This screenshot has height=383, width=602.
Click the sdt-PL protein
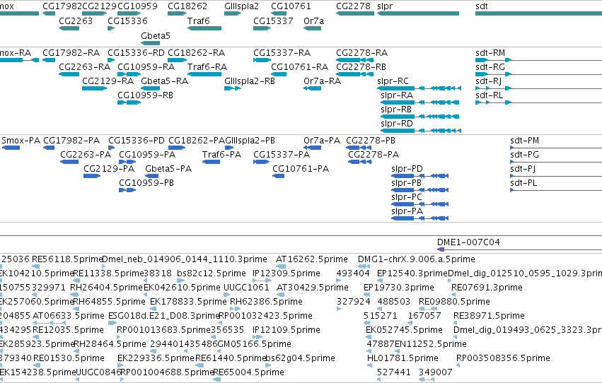(556, 190)
